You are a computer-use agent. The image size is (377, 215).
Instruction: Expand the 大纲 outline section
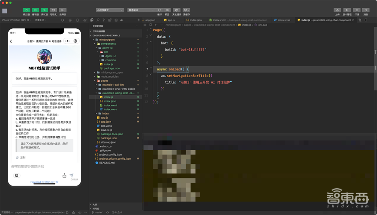tap(95, 204)
